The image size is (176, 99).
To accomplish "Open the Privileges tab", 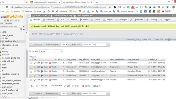I will pos(122,20).
